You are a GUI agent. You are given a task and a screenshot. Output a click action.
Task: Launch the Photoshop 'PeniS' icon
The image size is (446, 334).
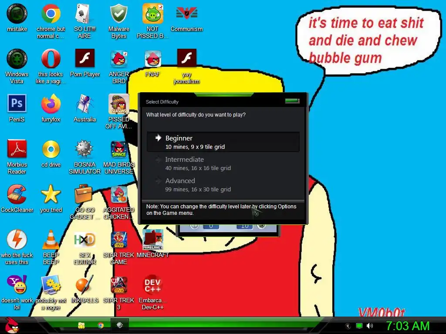click(17, 104)
